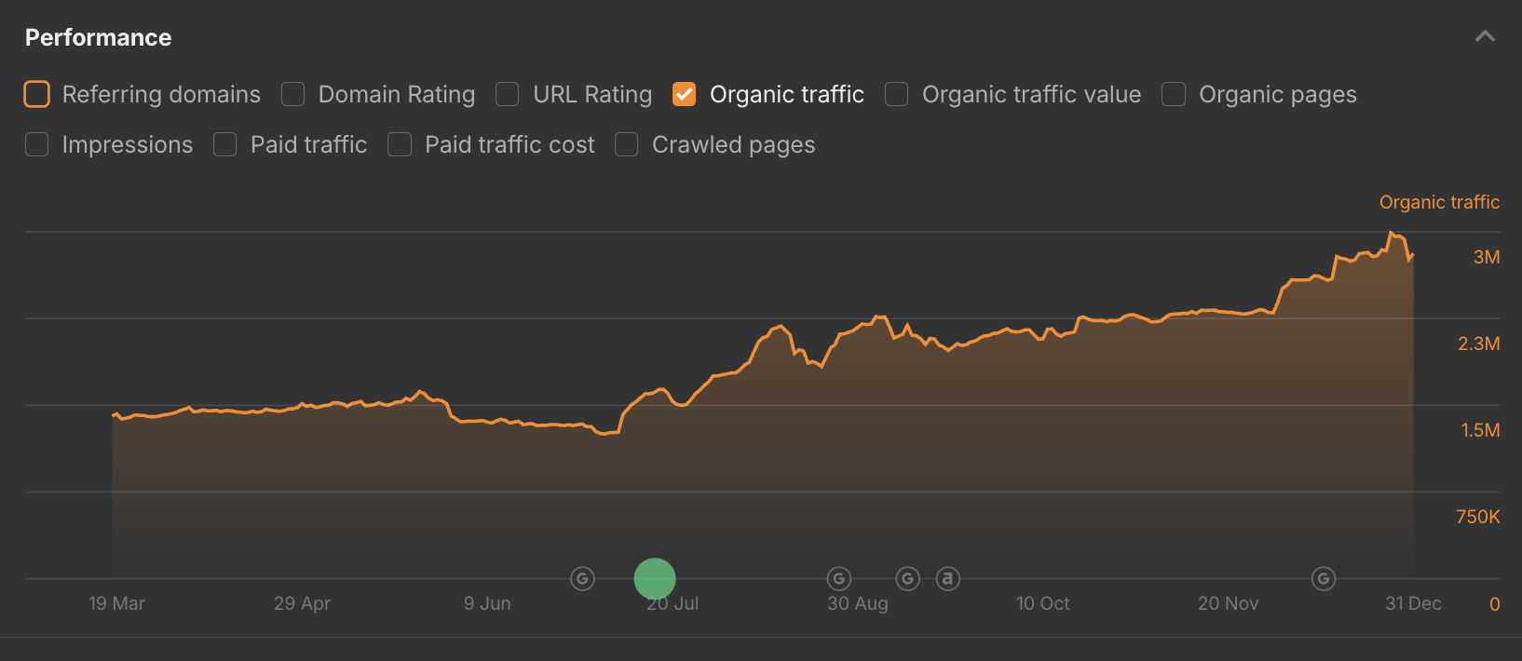
Task: Open the Google update marker left of the 'a' marker
Action: (908, 579)
